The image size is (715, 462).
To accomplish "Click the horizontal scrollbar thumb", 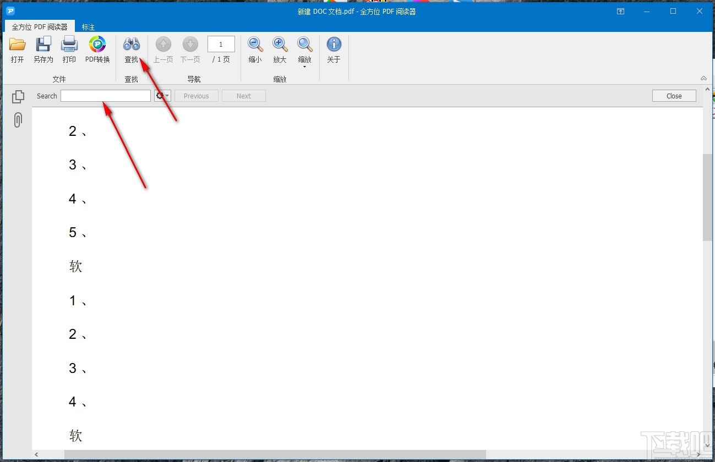I will pyautogui.click(x=275, y=455).
